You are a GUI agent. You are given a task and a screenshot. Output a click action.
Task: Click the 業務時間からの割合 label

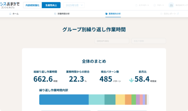(x=78, y=72)
